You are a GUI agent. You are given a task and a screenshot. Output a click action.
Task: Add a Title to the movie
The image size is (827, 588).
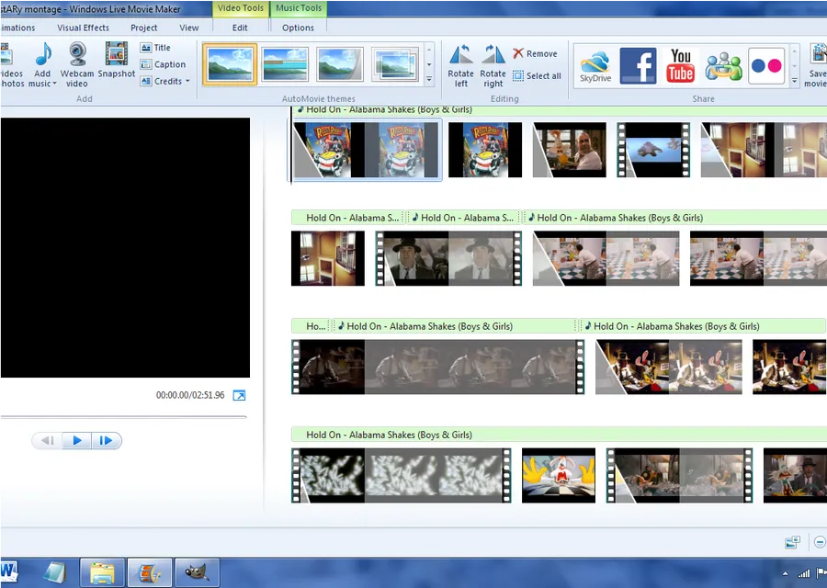pos(155,48)
